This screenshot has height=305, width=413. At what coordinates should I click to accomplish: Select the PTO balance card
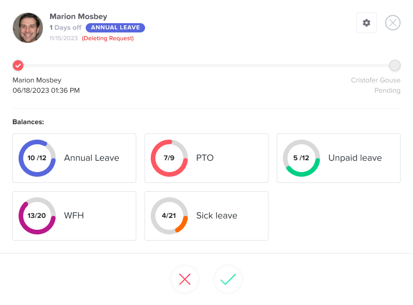206,158
